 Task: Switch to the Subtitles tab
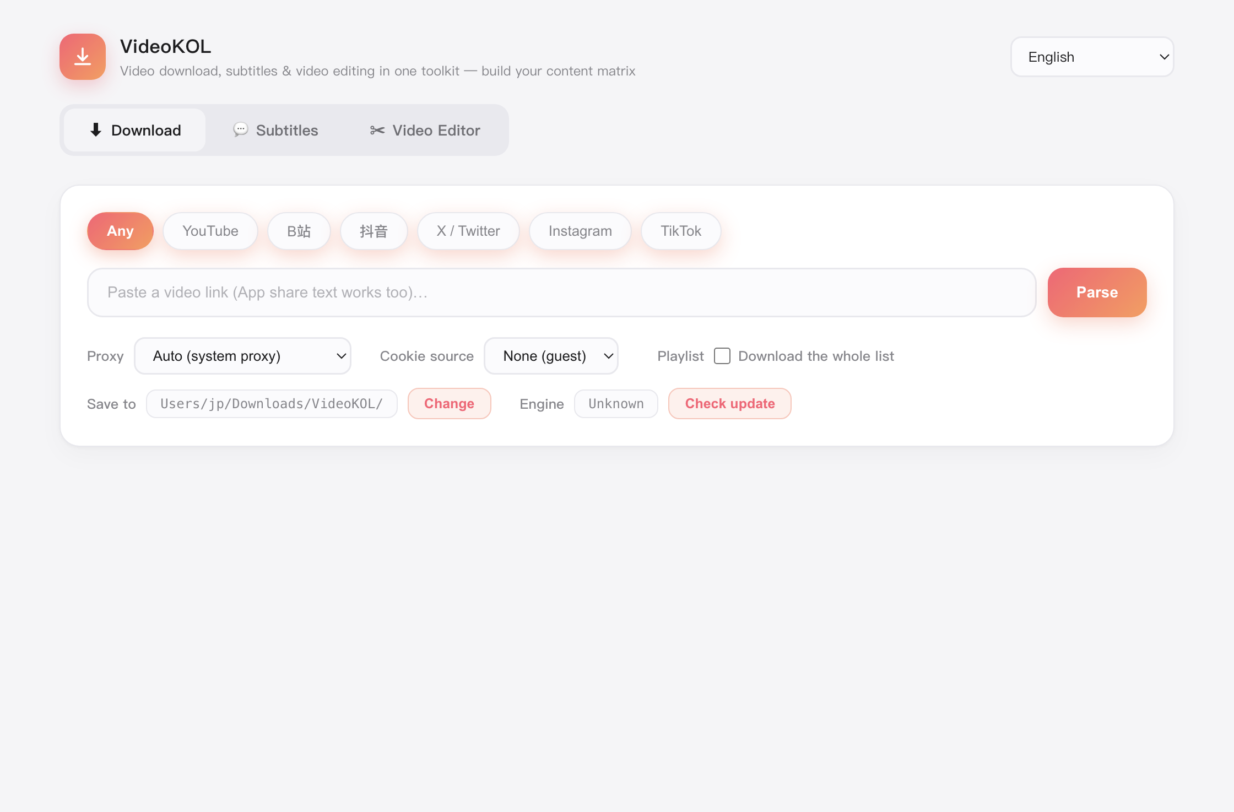tap(275, 130)
